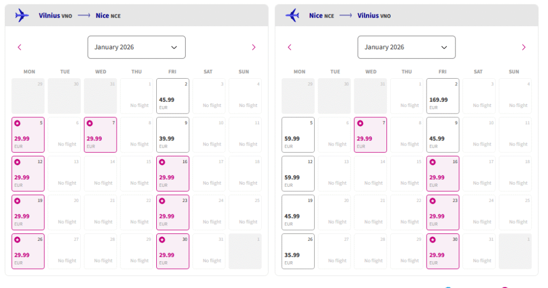
Task: Click airplane icon beside Vilnius to Nice header
Action: pos(22,15)
